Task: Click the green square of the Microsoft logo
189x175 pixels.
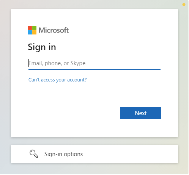Action: (x=34, y=28)
